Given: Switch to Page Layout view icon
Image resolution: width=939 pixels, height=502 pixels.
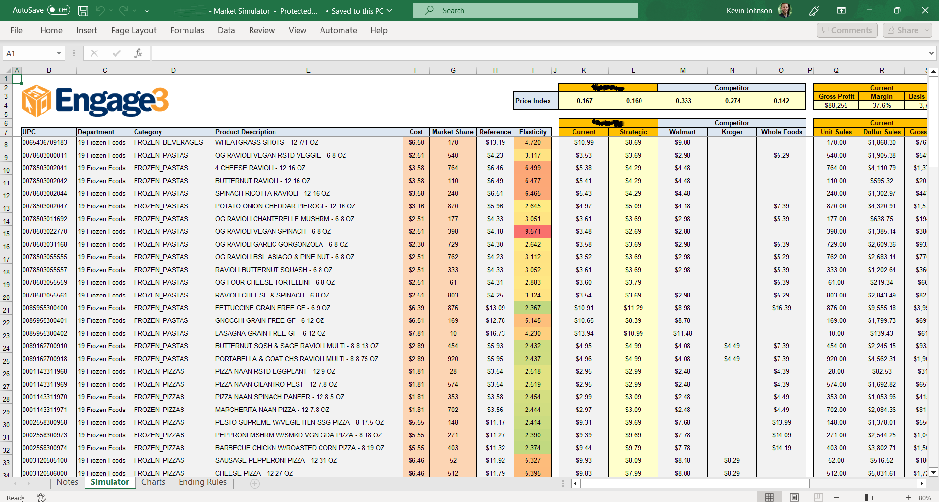Looking at the screenshot, I should click(x=794, y=497).
